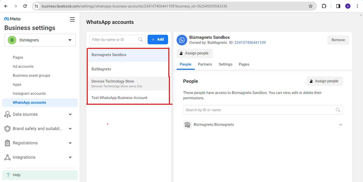Open Instagram accounts in the sidebar
The height and width of the screenshot is (182, 363).
click(29, 93)
